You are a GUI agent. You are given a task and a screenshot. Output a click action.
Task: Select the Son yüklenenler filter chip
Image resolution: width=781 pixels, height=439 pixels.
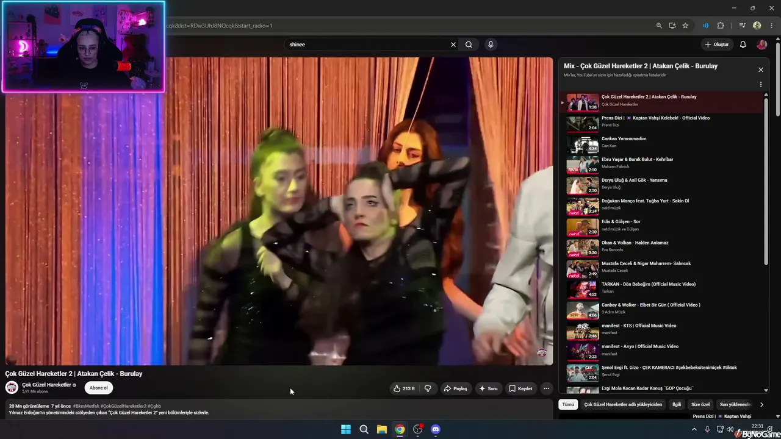click(735, 404)
